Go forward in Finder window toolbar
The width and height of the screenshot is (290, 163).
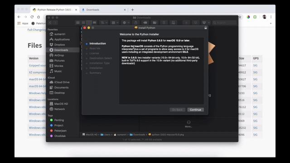click(x=55, y=23)
